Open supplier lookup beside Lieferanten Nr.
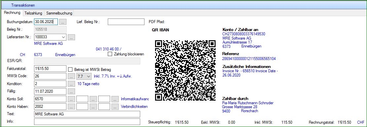 (x=72, y=37)
